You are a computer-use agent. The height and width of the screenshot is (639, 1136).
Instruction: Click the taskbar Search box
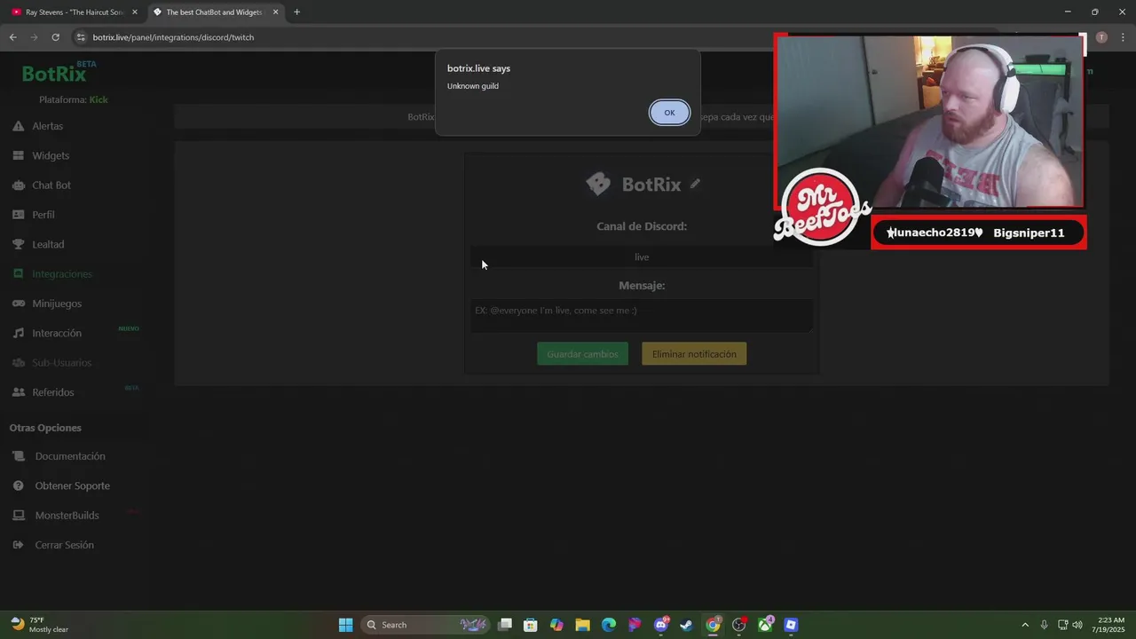(425, 625)
